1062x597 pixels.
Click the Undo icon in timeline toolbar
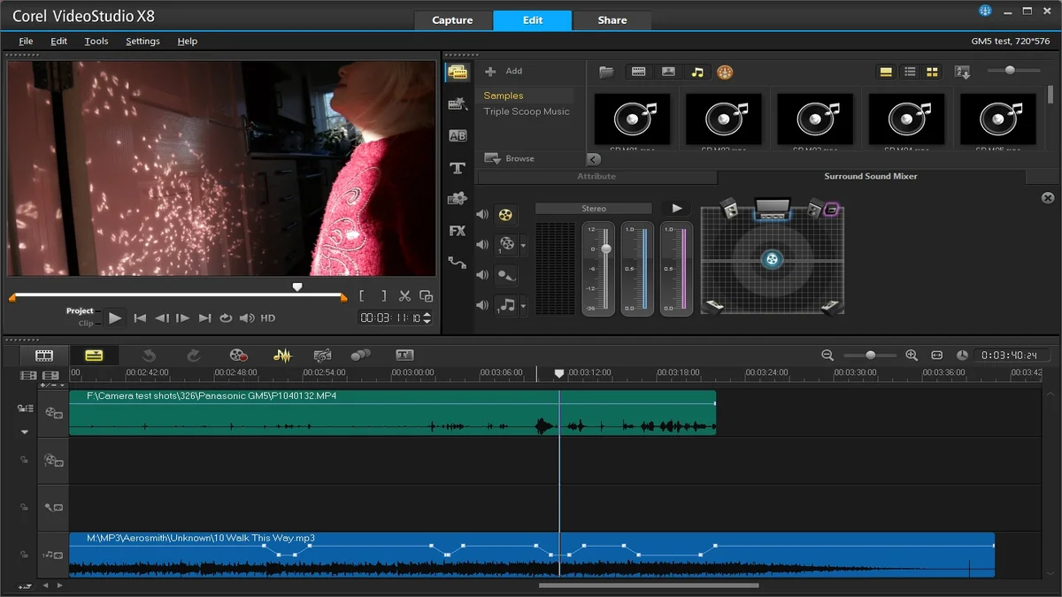coord(150,356)
